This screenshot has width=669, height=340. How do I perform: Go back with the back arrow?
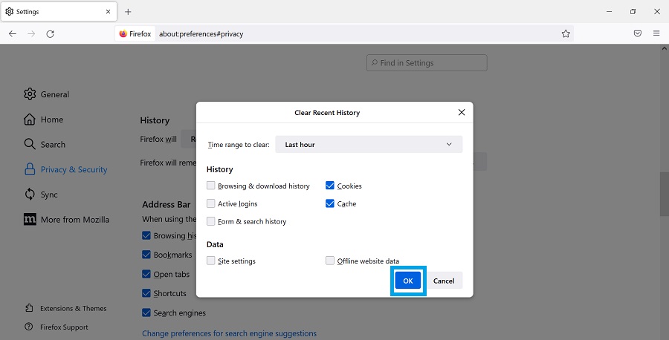pos(13,33)
